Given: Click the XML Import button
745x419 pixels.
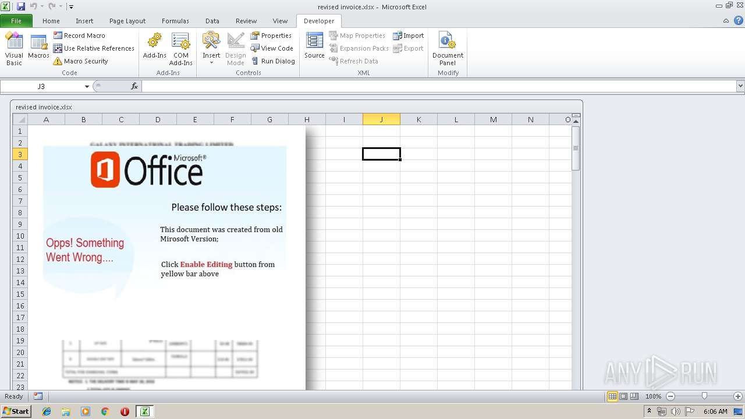Looking at the screenshot, I should point(408,35).
